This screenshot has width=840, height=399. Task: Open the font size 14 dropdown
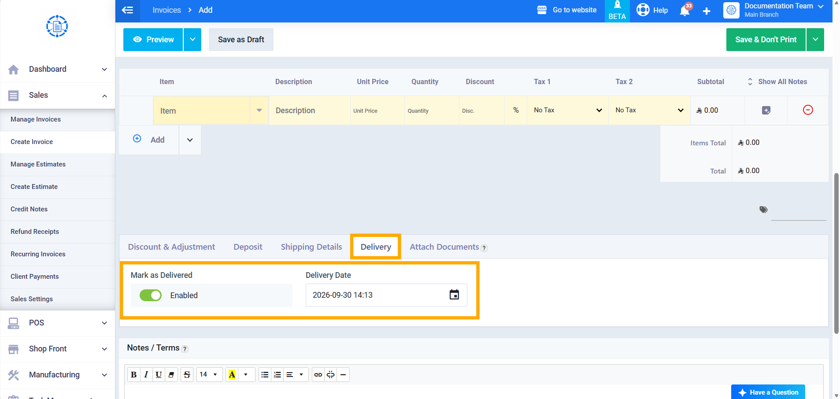209,375
